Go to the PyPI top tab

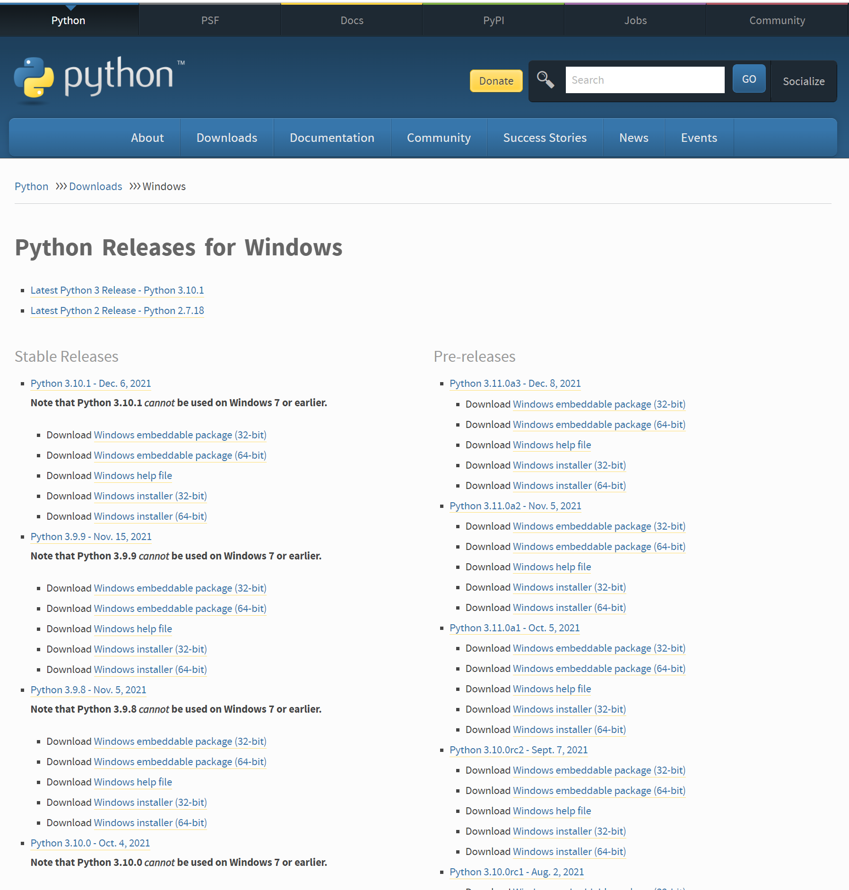coord(494,20)
